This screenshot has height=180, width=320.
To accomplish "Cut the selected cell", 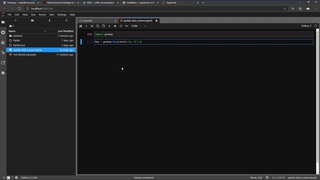I will 92,26.
